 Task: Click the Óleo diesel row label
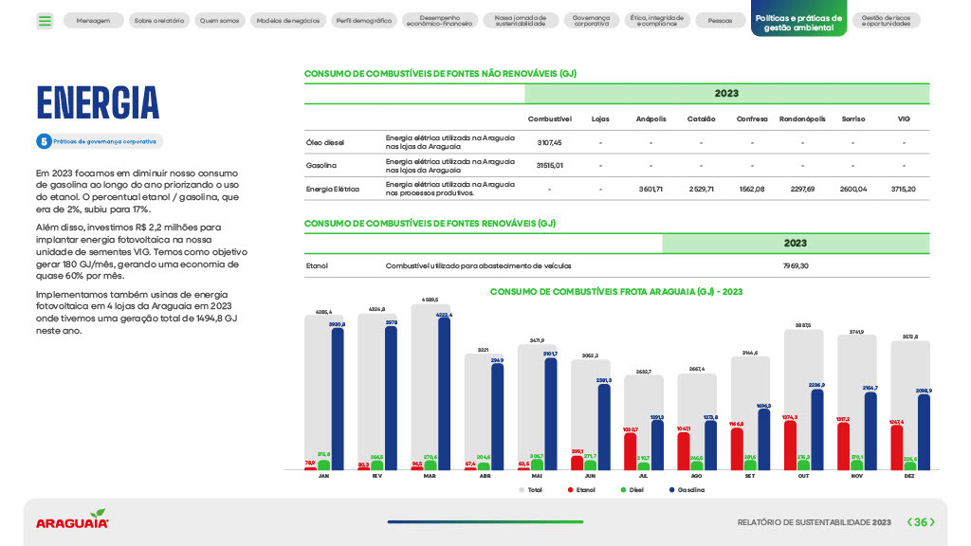point(325,142)
